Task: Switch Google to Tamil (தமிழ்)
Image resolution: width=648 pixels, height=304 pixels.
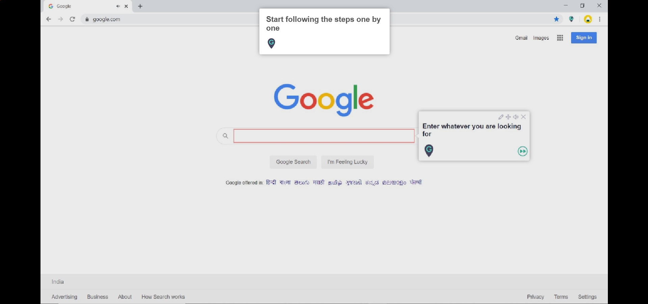Action: (335, 183)
